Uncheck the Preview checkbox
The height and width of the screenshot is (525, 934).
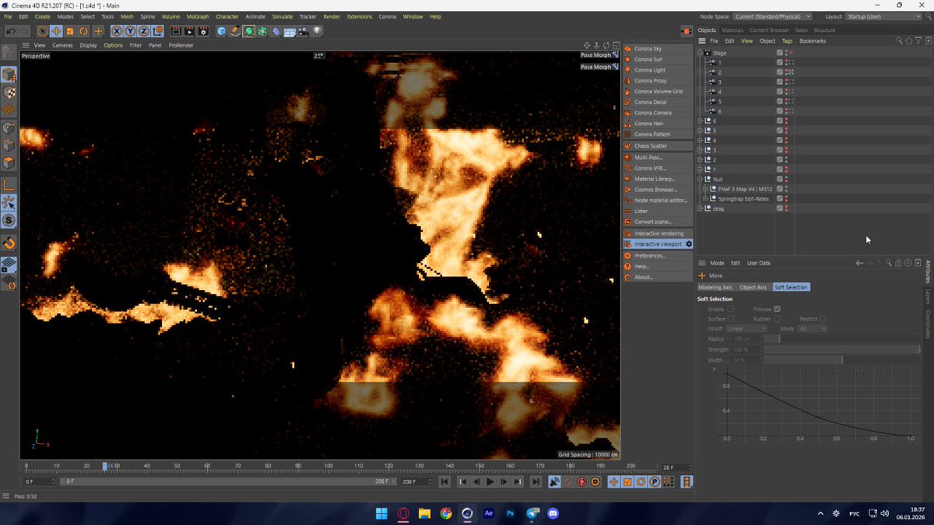[x=777, y=310]
